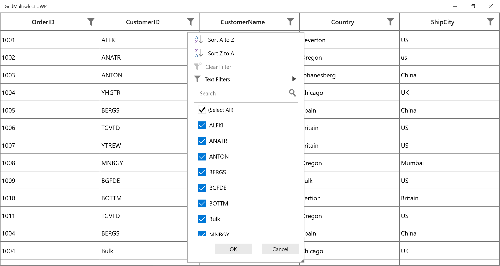The image size is (500, 266).
Task: Uncheck Bulk in filter list
Action: click(x=202, y=219)
